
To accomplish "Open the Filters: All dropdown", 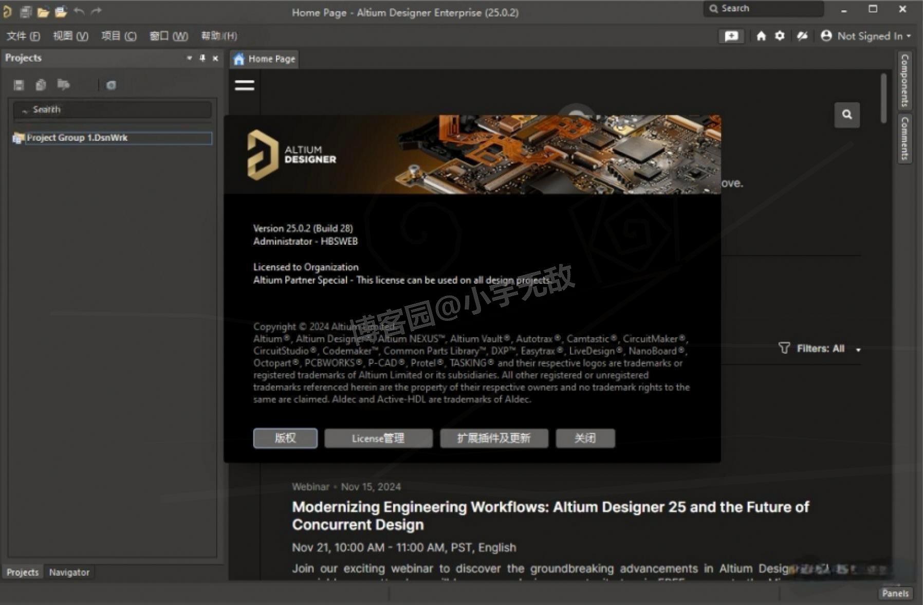I will click(819, 348).
